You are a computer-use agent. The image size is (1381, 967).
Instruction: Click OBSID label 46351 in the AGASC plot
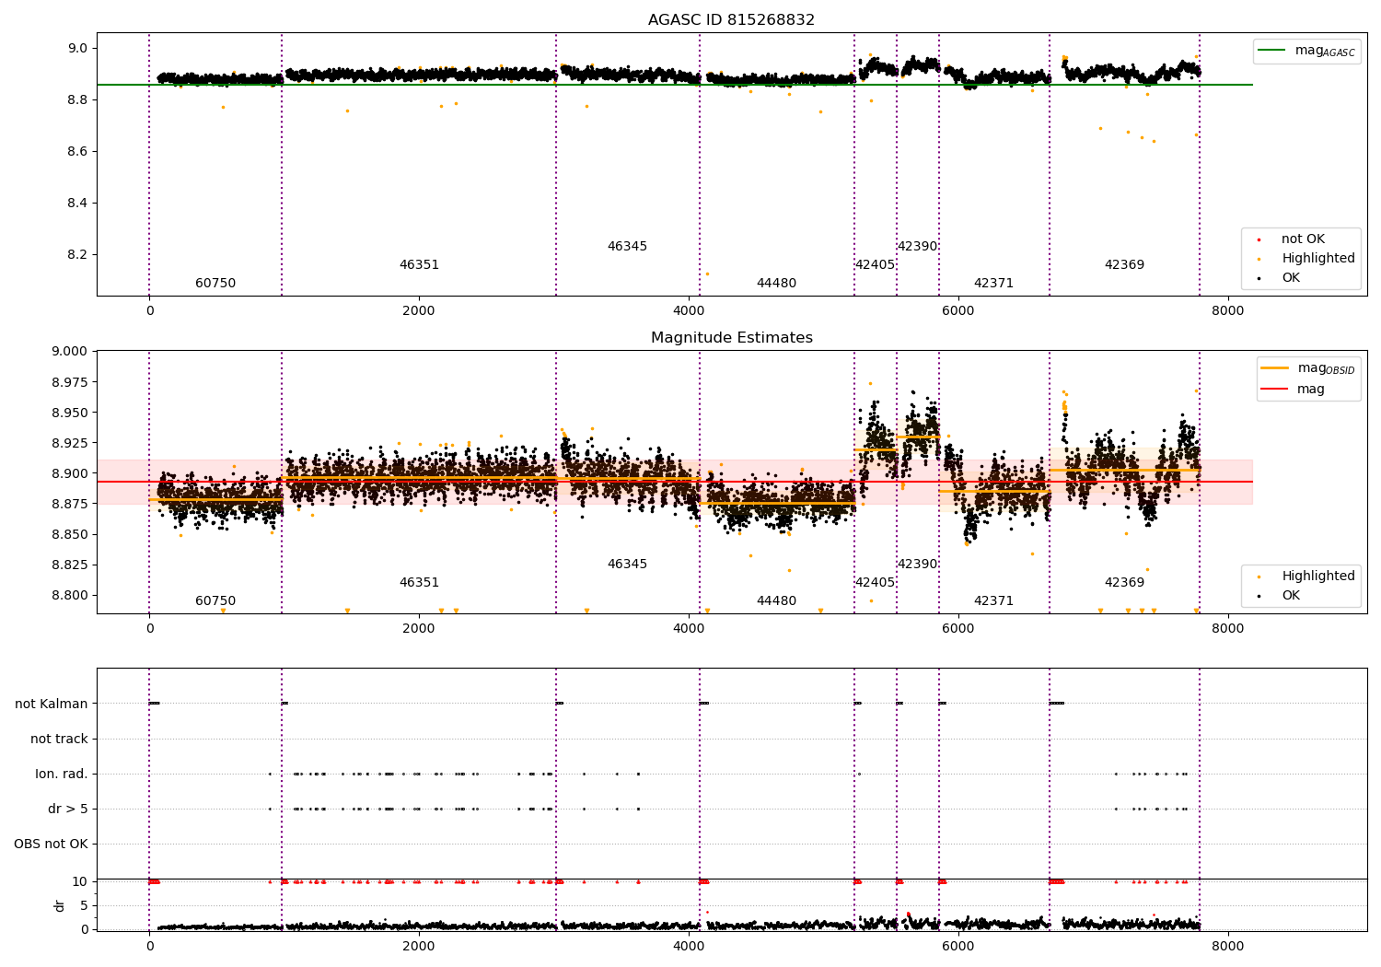(x=419, y=265)
